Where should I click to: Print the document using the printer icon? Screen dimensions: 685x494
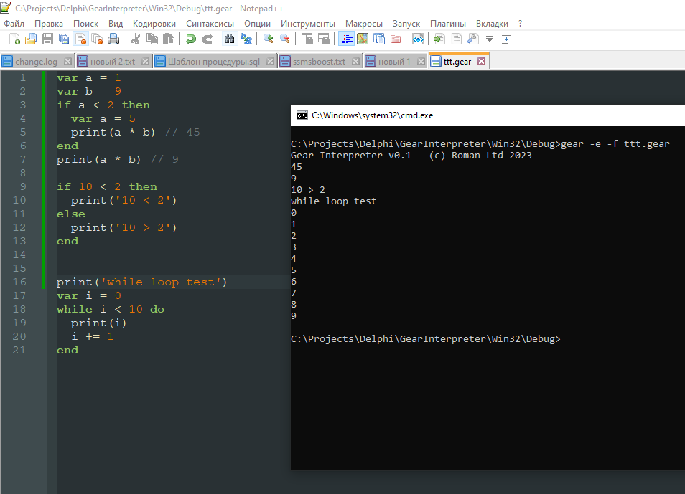[113, 39]
